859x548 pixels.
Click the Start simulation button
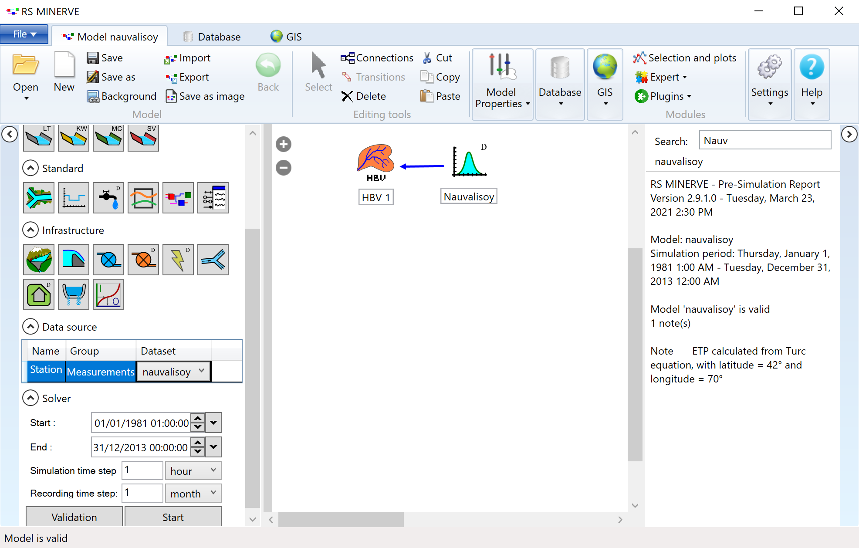[x=173, y=517]
